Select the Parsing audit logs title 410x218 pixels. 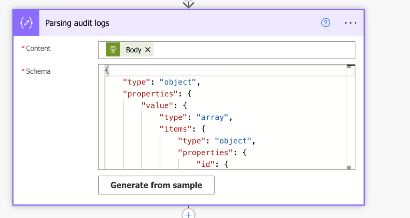click(x=77, y=23)
